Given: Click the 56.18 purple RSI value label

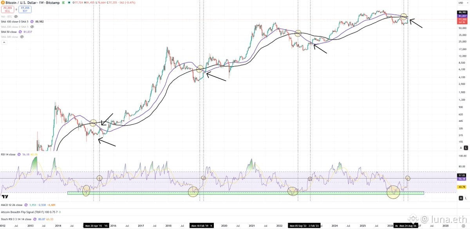Looking at the screenshot, I should [462, 179].
